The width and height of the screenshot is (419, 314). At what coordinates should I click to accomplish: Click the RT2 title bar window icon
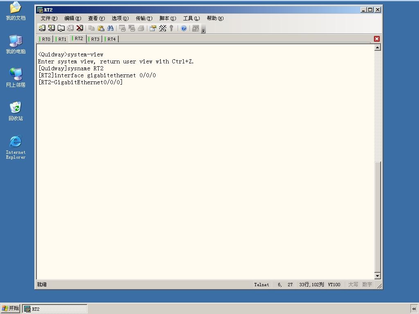point(40,10)
